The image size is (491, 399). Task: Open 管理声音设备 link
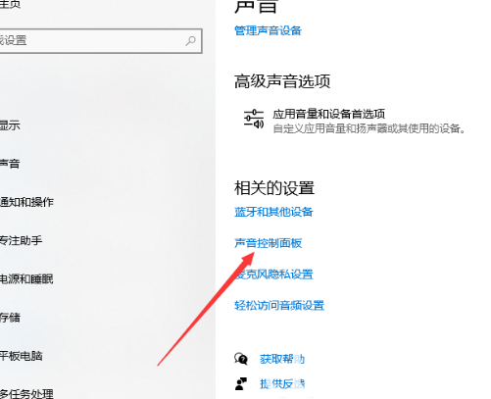(x=268, y=30)
